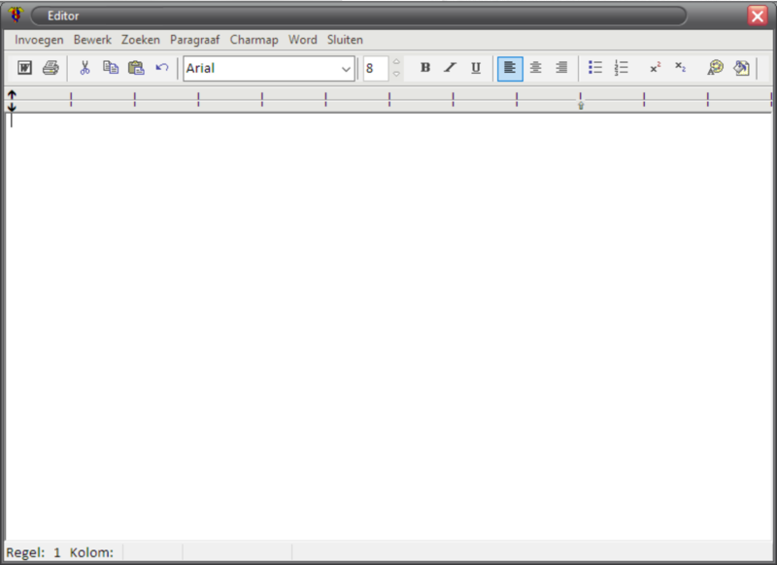The height and width of the screenshot is (565, 777).
Task: Open the Arial font dropdown
Action: (346, 69)
